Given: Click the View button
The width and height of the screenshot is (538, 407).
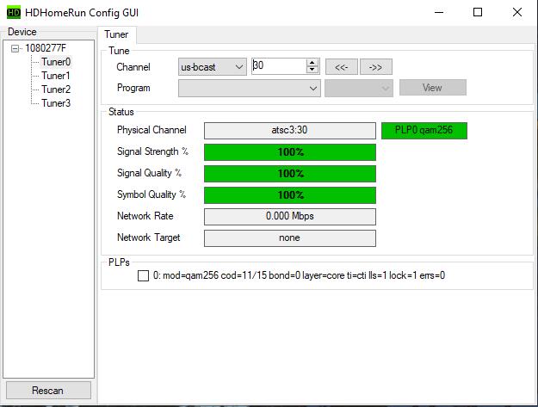Looking at the screenshot, I should (433, 88).
